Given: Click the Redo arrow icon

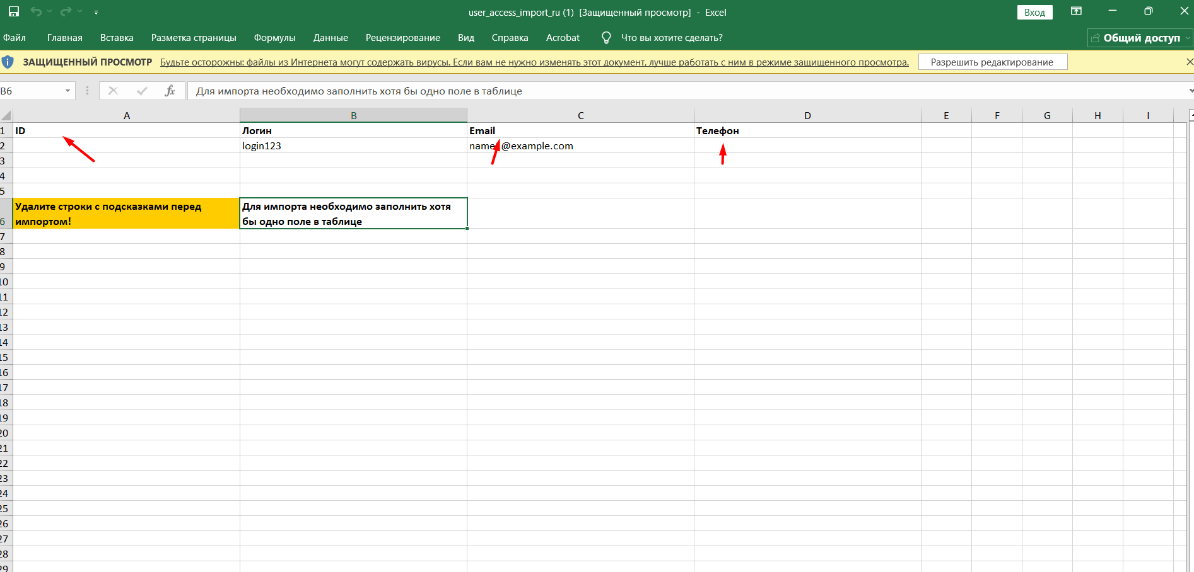Looking at the screenshot, I should (x=66, y=12).
